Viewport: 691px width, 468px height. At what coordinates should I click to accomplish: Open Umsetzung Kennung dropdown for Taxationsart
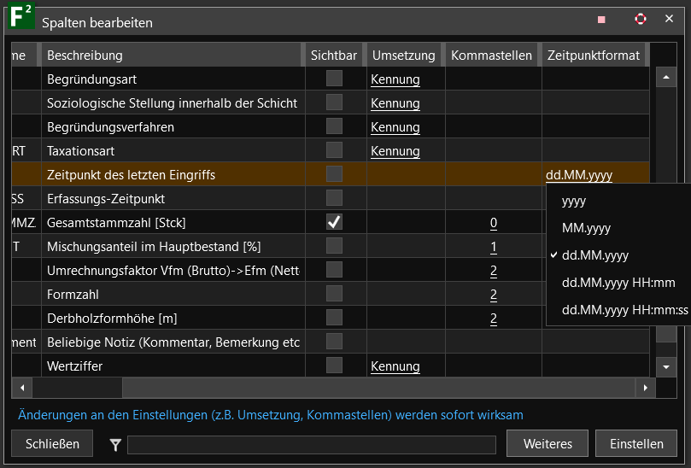coord(395,151)
